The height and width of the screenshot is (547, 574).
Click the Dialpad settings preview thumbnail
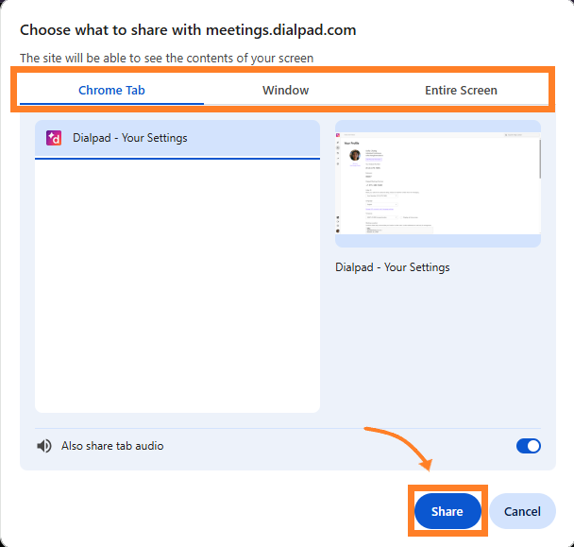point(438,183)
